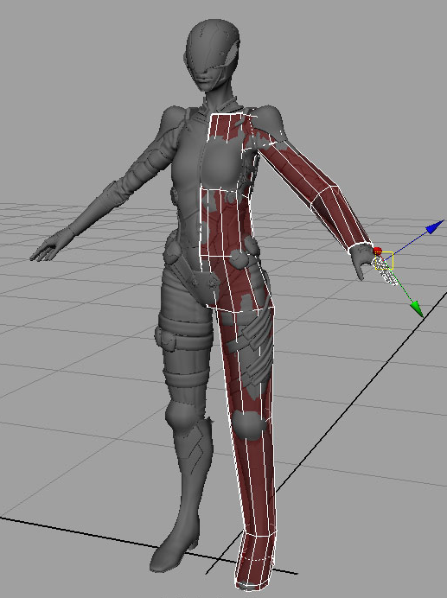Grab the green Y-axis gizmo arrow
447x598 pixels.
tap(418, 309)
